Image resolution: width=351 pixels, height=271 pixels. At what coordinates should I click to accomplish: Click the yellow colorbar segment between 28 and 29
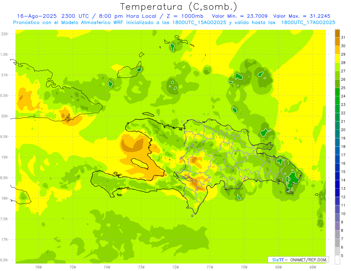click(x=337, y=58)
